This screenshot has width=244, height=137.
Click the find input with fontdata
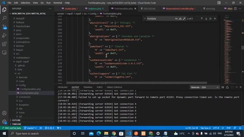[160, 19]
